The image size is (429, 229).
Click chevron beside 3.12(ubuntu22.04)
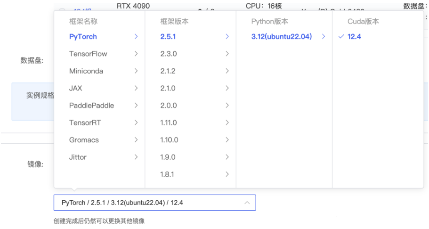[324, 36]
